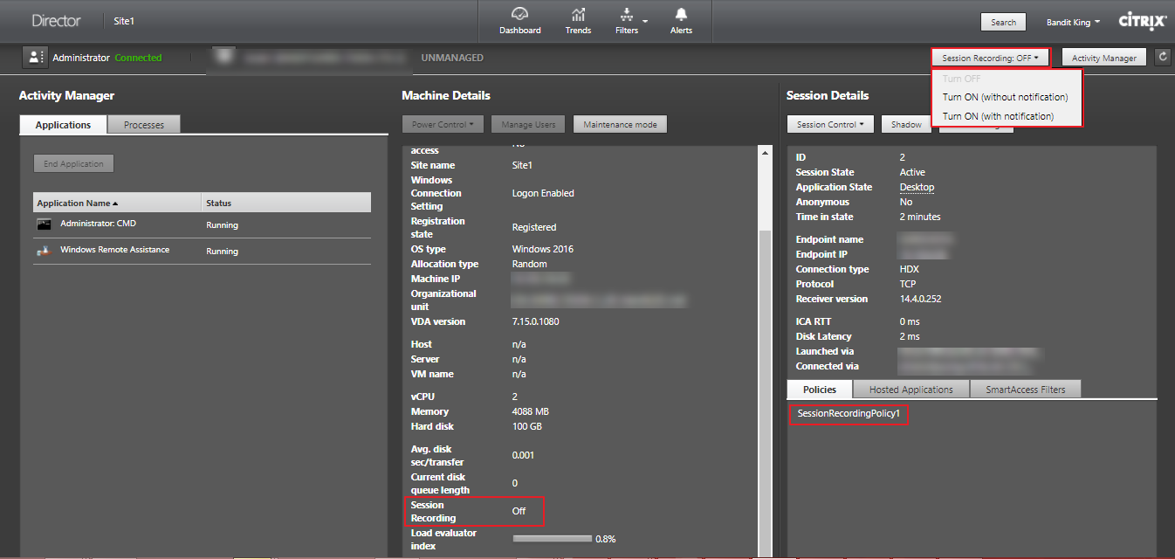Turn ON recording without notification

tap(1005, 97)
